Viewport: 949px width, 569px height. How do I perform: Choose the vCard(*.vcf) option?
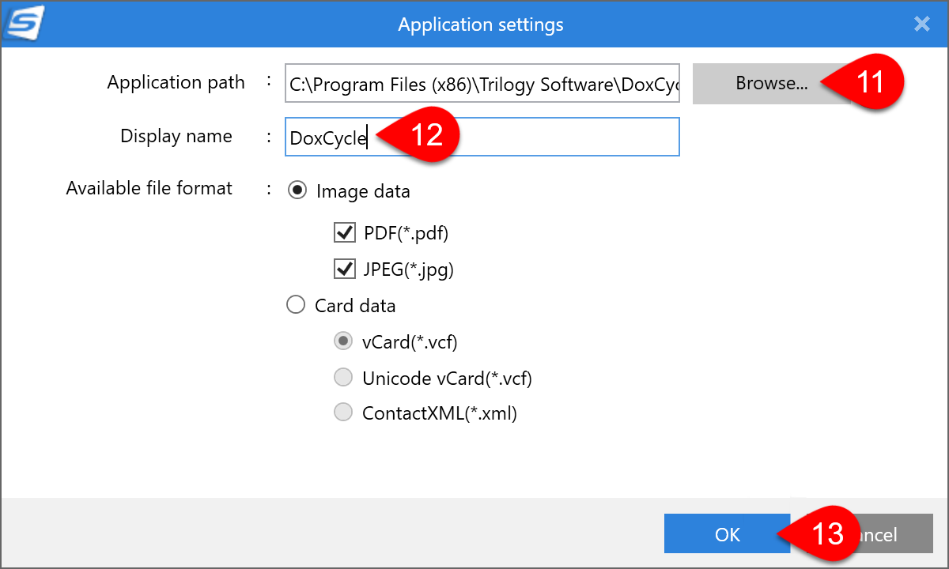click(342, 341)
